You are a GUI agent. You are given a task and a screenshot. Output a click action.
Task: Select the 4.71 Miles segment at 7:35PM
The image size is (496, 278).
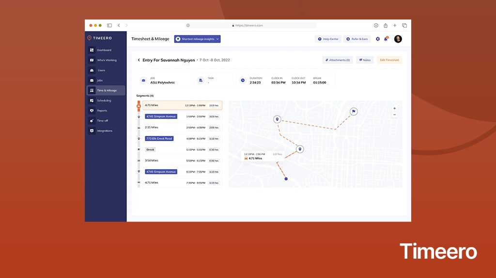pos(182,183)
